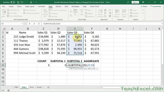164x92 pixels.
Task: Click cell with name Michael Scott
Action: click(28, 53)
